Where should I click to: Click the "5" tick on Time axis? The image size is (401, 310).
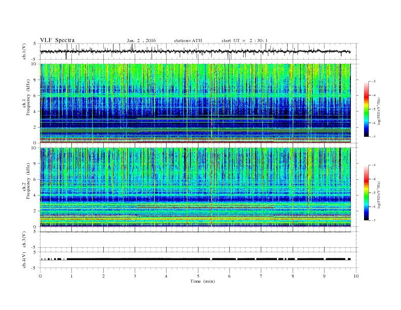pyautogui.click(x=198, y=276)
